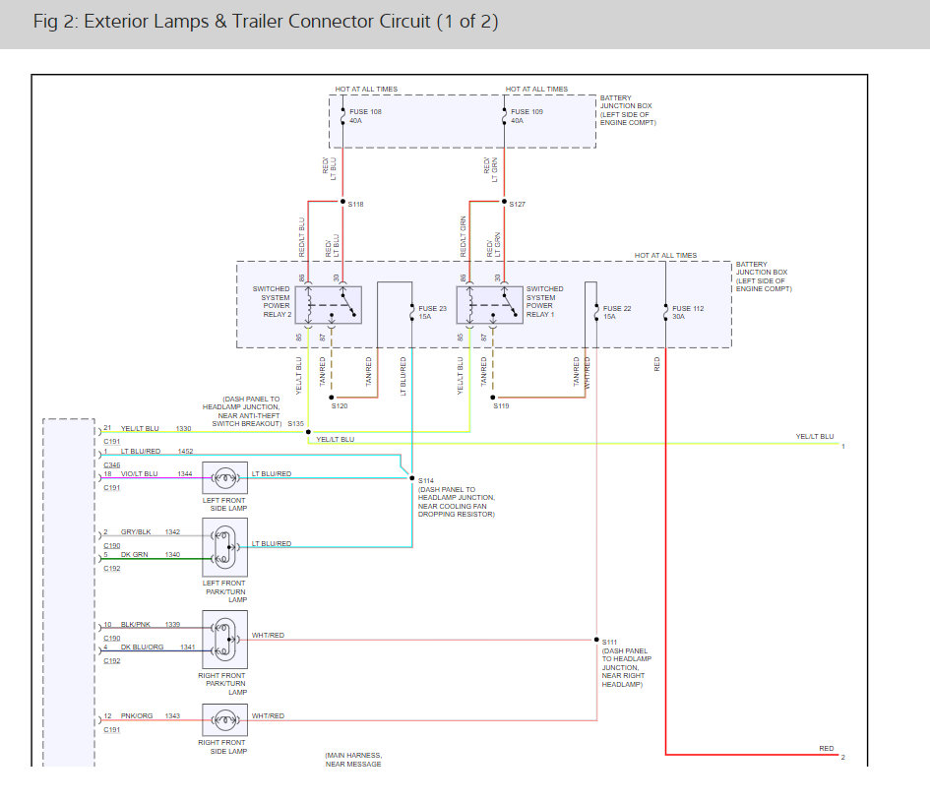Click the Fuse 23 fuse symbol

(411, 313)
